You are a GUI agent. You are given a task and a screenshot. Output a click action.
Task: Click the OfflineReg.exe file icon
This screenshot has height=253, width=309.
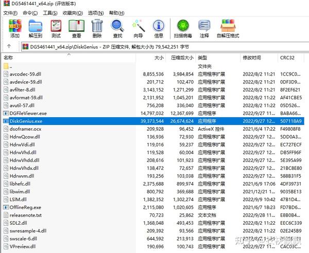[x=6, y=207]
